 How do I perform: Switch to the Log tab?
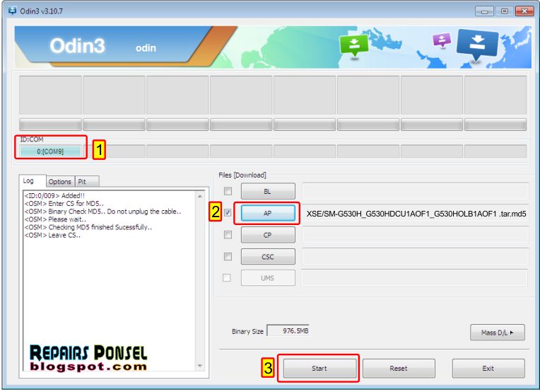pyautogui.click(x=28, y=180)
